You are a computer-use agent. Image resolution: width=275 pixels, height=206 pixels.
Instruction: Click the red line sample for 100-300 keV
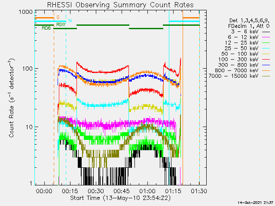(x=266, y=60)
